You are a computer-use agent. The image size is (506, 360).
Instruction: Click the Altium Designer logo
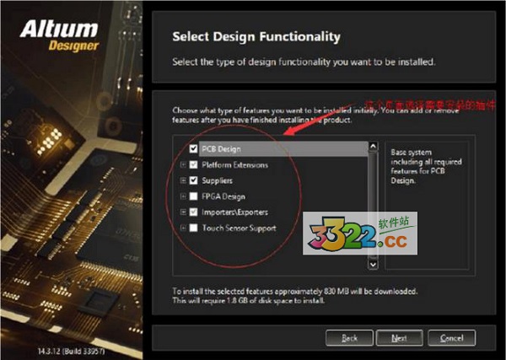(60, 35)
